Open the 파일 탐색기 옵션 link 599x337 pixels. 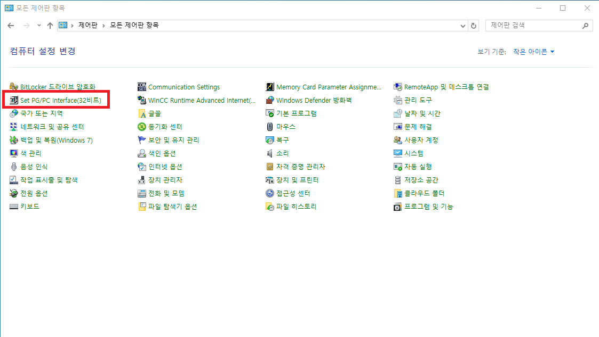coord(173,207)
